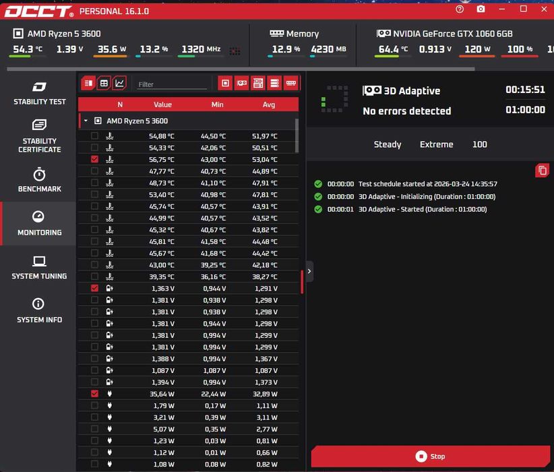This screenshot has height=472, width=554.
Task: Toggle the motherboard sensor filter icon
Action: click(x=258, y=84)
